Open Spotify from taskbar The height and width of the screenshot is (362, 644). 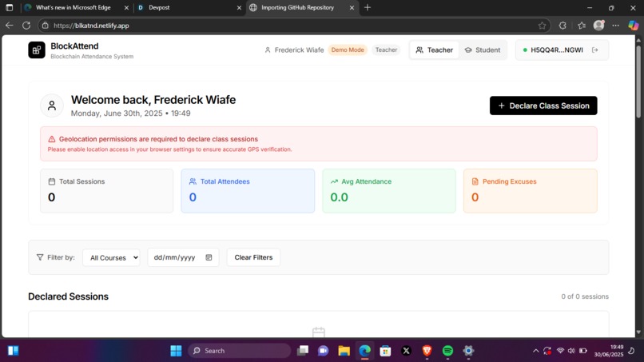coord(447,351)
